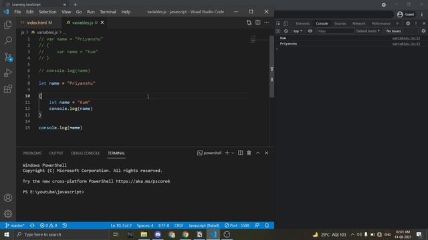
Task: Split the editor to the right
Action: [x=257, y=23]
